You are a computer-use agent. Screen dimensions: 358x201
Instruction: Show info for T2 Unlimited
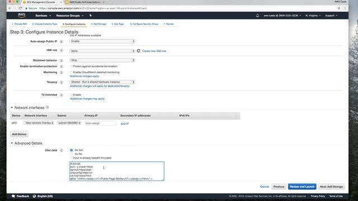coord(62,95)
